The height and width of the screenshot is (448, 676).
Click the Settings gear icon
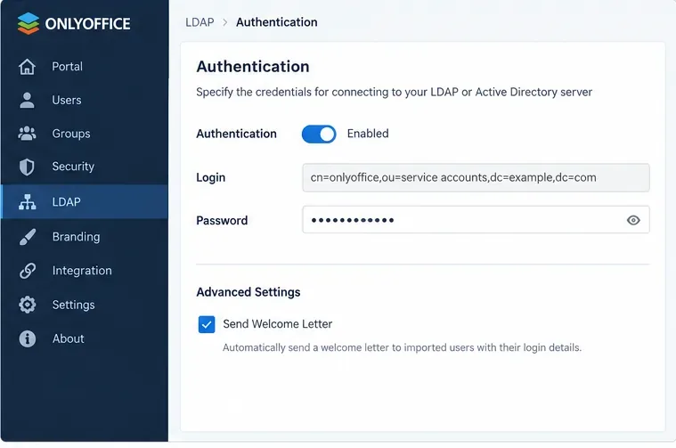[27, 305]
